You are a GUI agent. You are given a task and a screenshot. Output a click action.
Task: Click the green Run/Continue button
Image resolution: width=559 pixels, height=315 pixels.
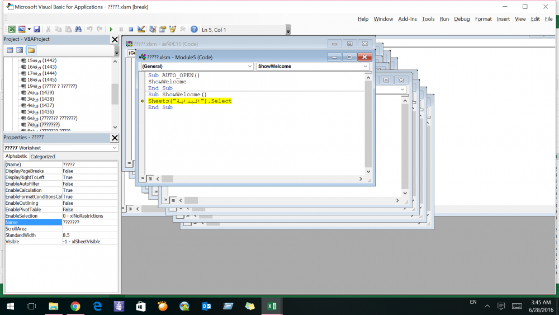click(x=111, y=29)
